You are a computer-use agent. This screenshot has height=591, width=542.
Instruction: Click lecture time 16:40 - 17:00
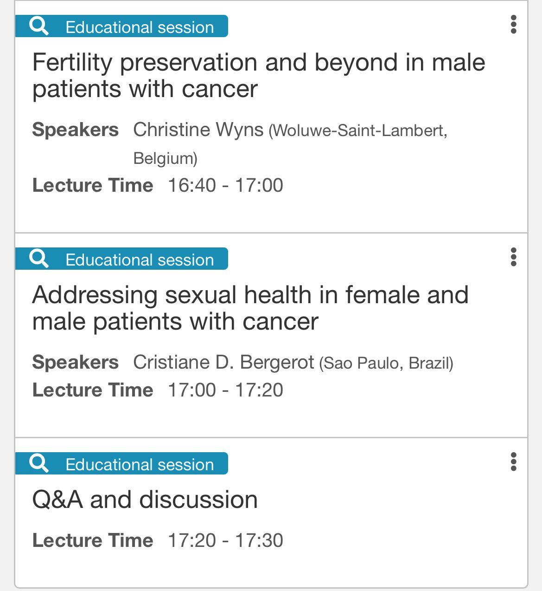(x=225, y=185)
